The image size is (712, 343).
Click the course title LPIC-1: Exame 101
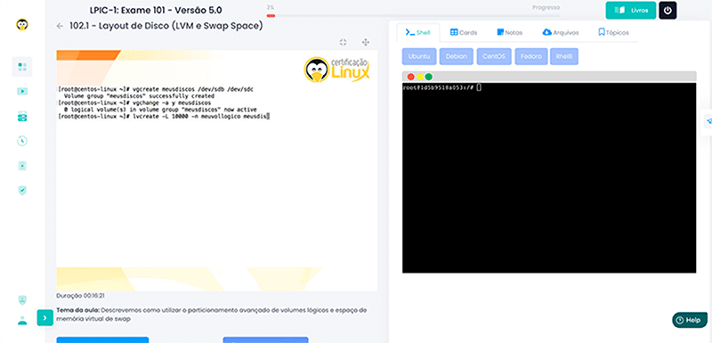point(156,10)
